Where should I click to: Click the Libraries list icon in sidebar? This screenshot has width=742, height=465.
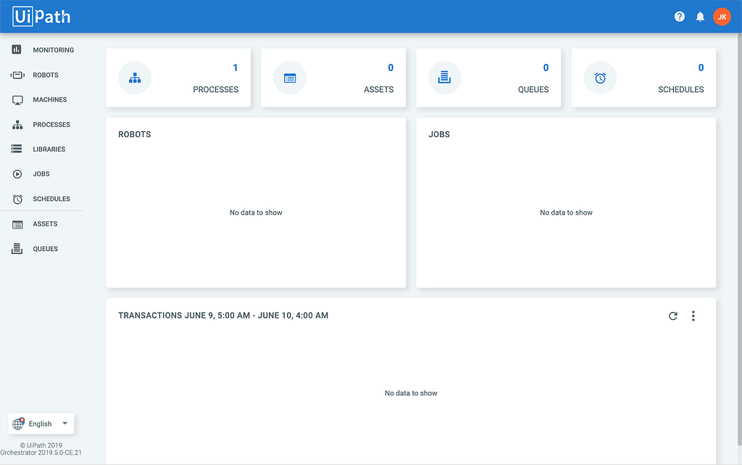click(17, 149)
